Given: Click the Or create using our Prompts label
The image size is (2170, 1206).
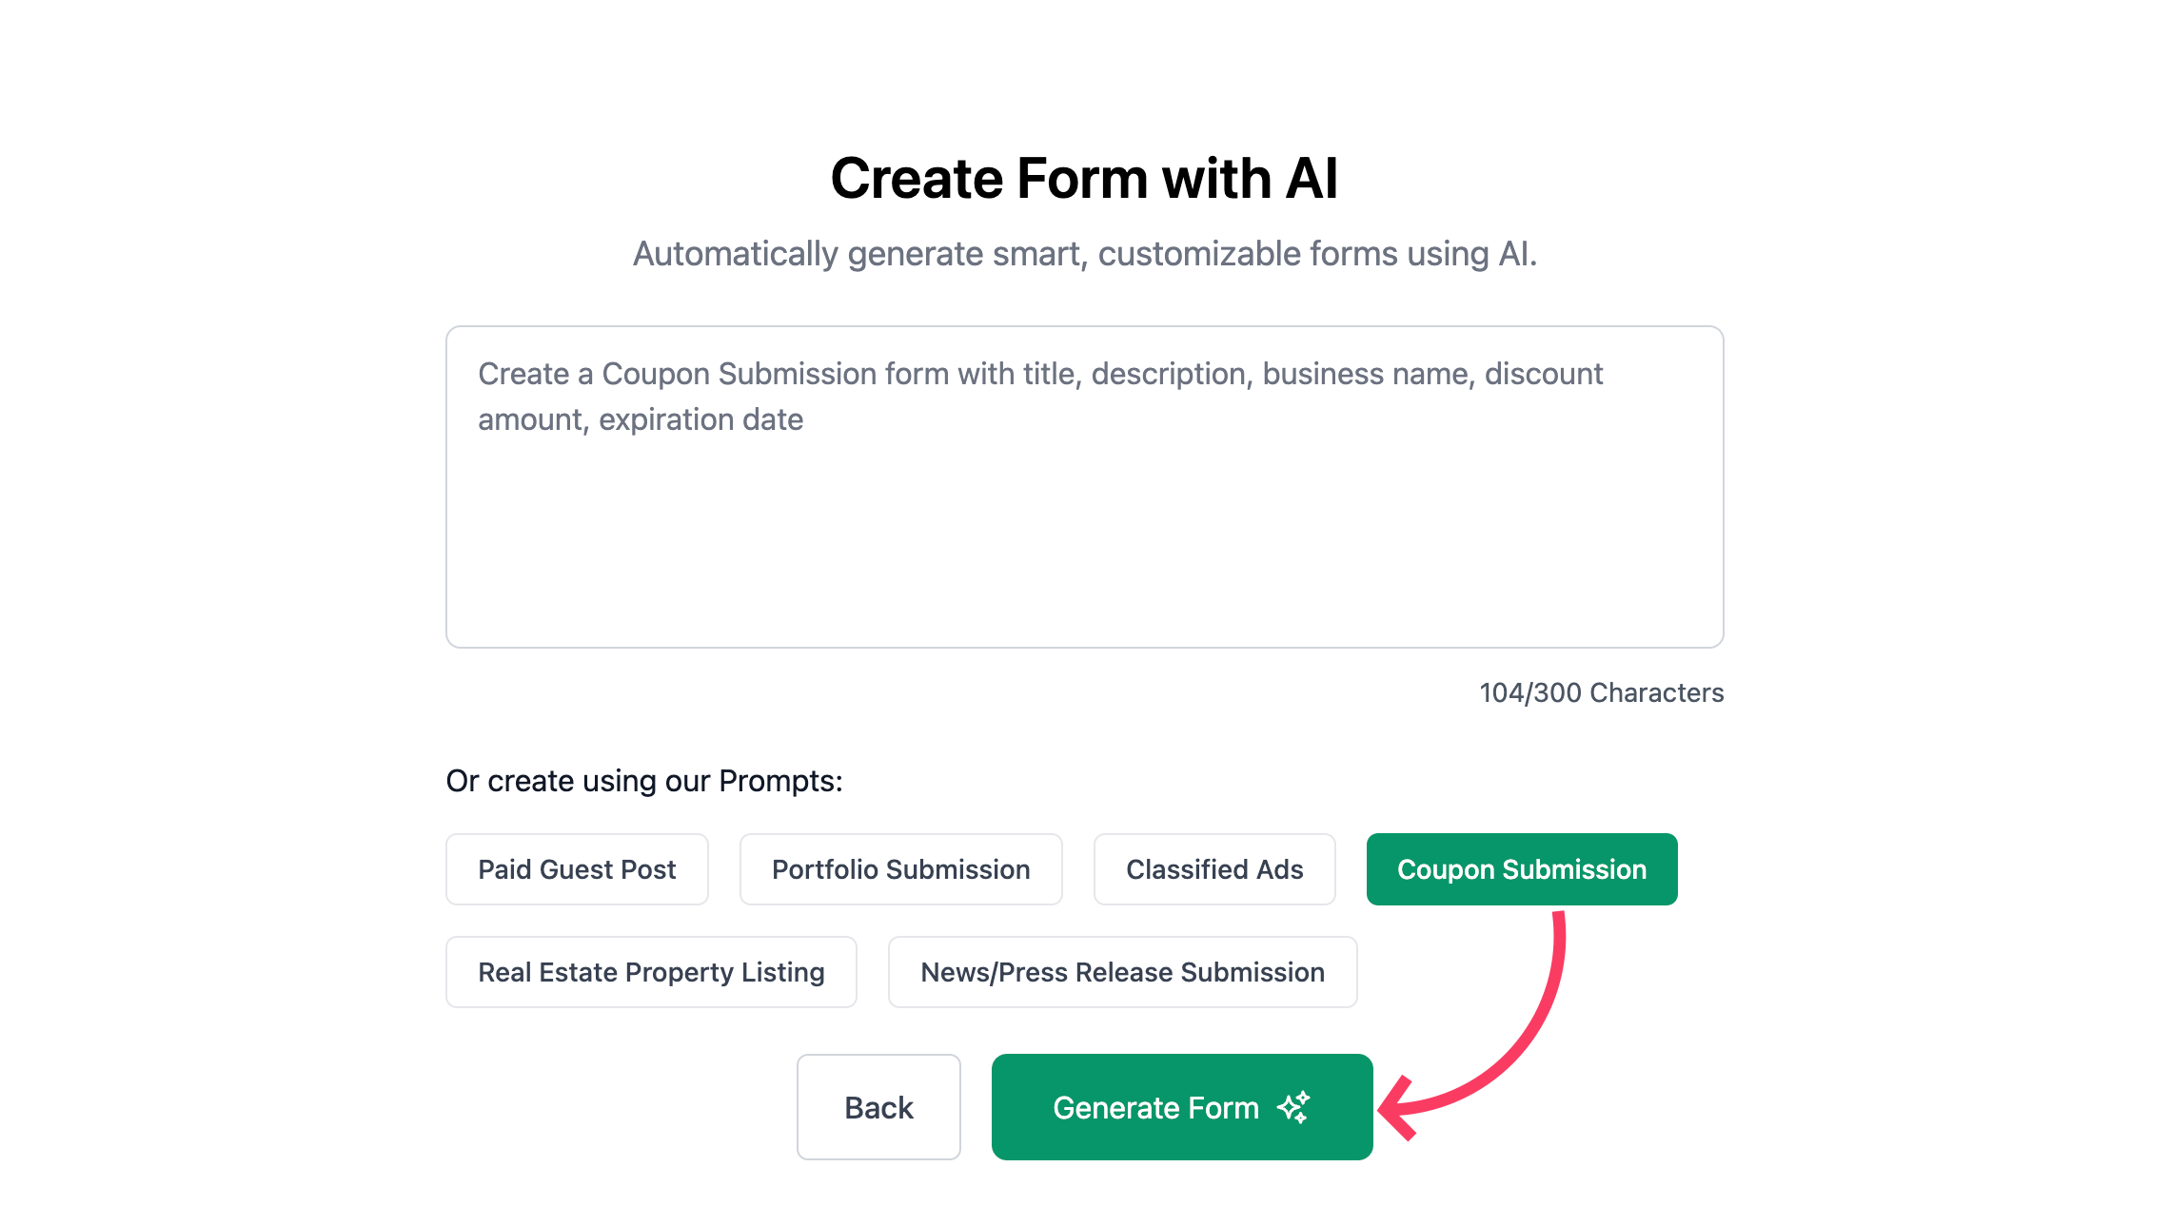Looking at the screenshot, I should pyautogui.click(x=644, y=780).
